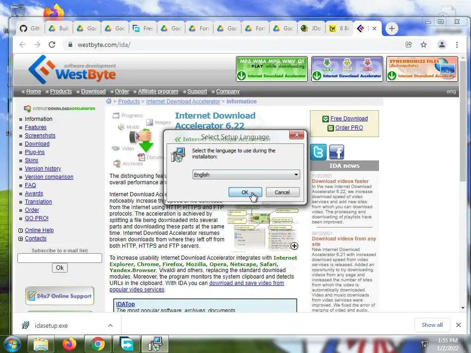The width and height of the screenshot is (471, 353).
Task: Click GO PRO! link
Action: (36, 218)
